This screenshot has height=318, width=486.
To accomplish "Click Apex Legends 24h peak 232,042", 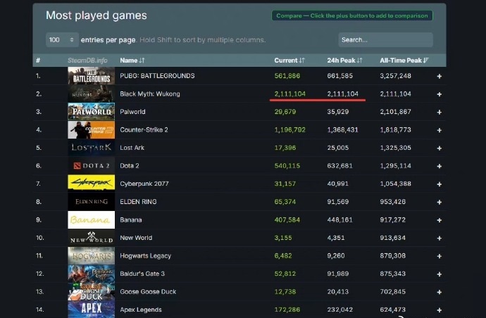I will [339, 310].
